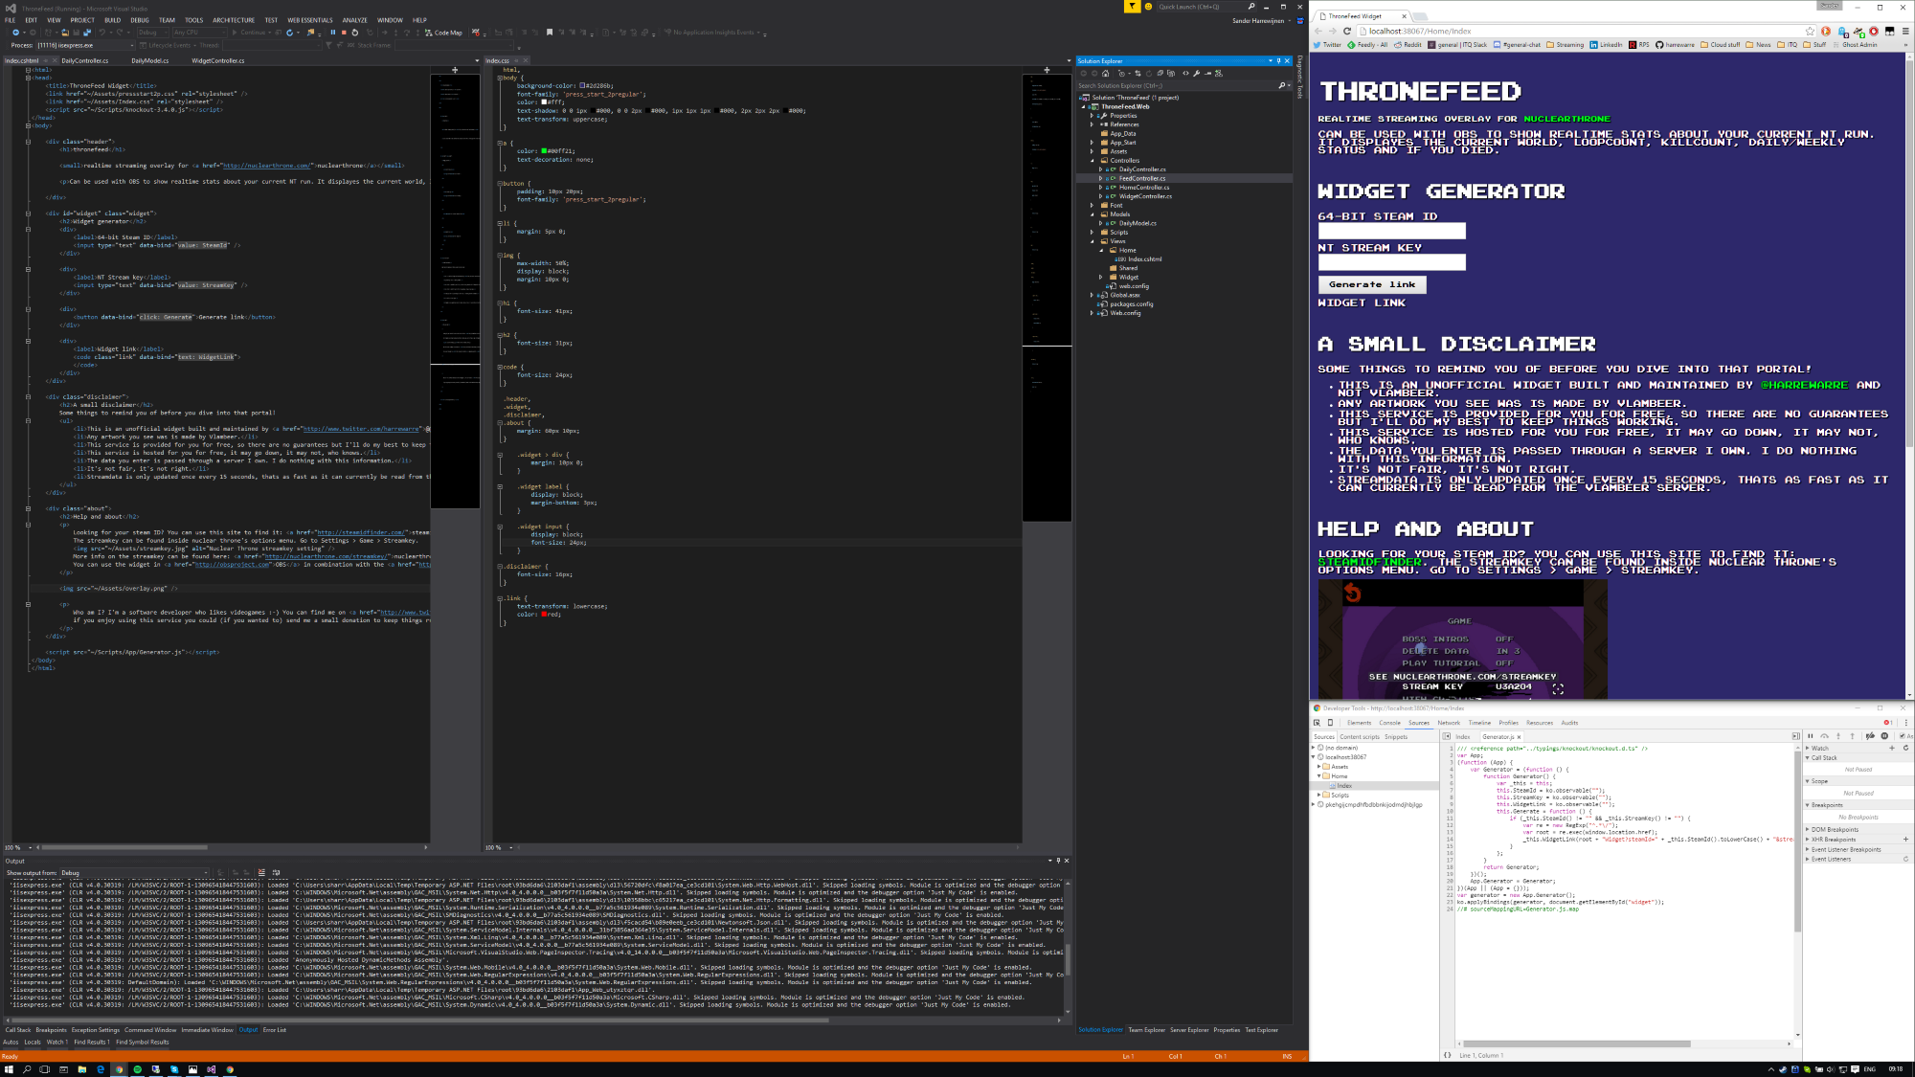Viewport: 1915px width, 1077px height.
Task: Open the WEB ESSENTIALS menu
Action: (309, 20)
